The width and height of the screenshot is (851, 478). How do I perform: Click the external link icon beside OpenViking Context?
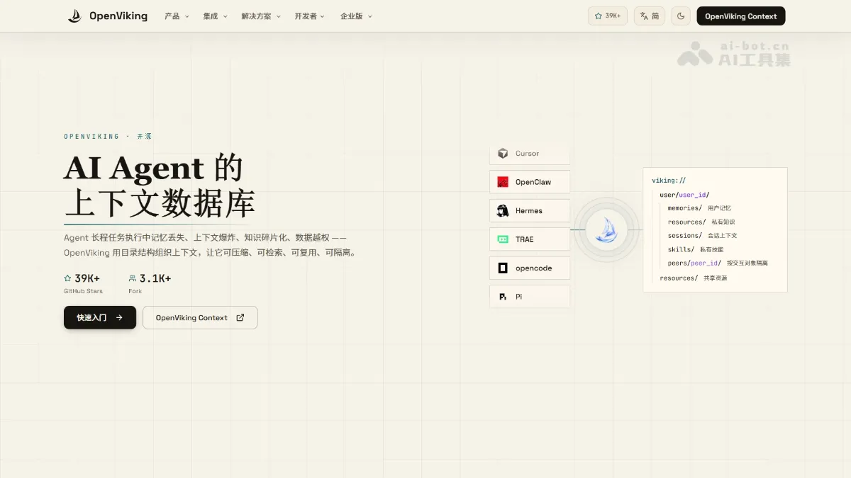pyautogui.click(x=240, y=317)
